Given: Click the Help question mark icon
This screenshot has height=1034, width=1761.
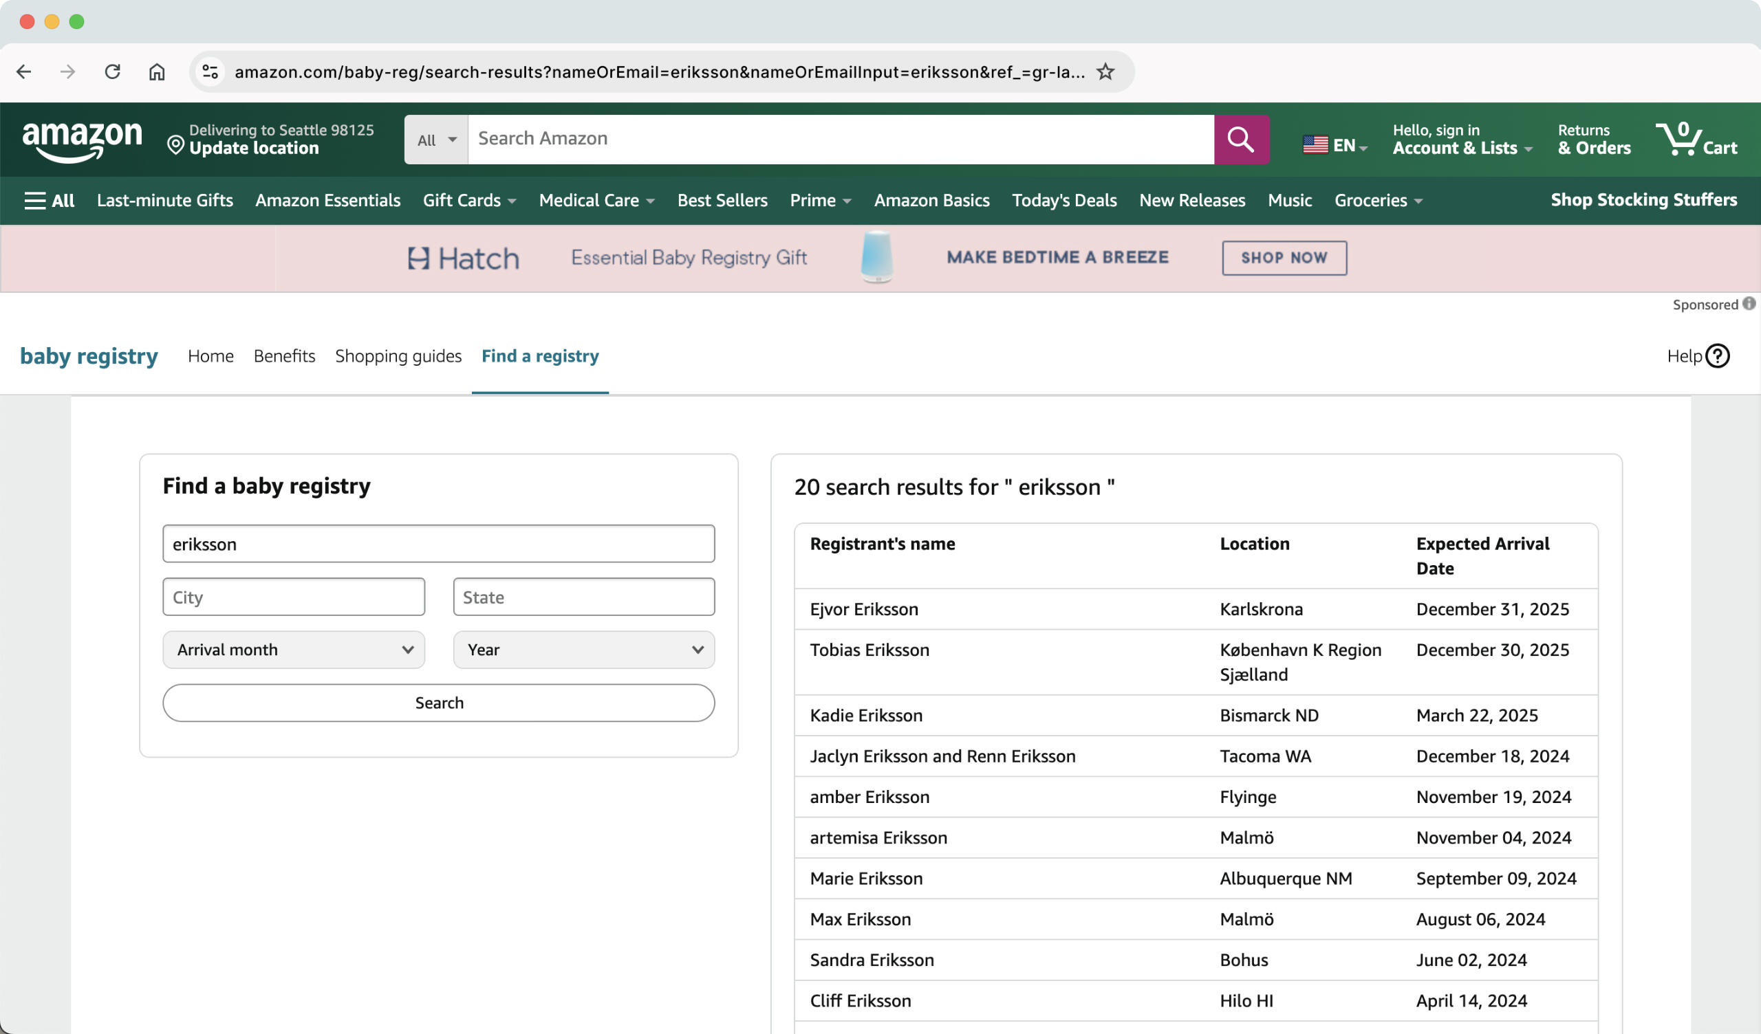Looking at the screenshot, I should (x=1717, y=355).
